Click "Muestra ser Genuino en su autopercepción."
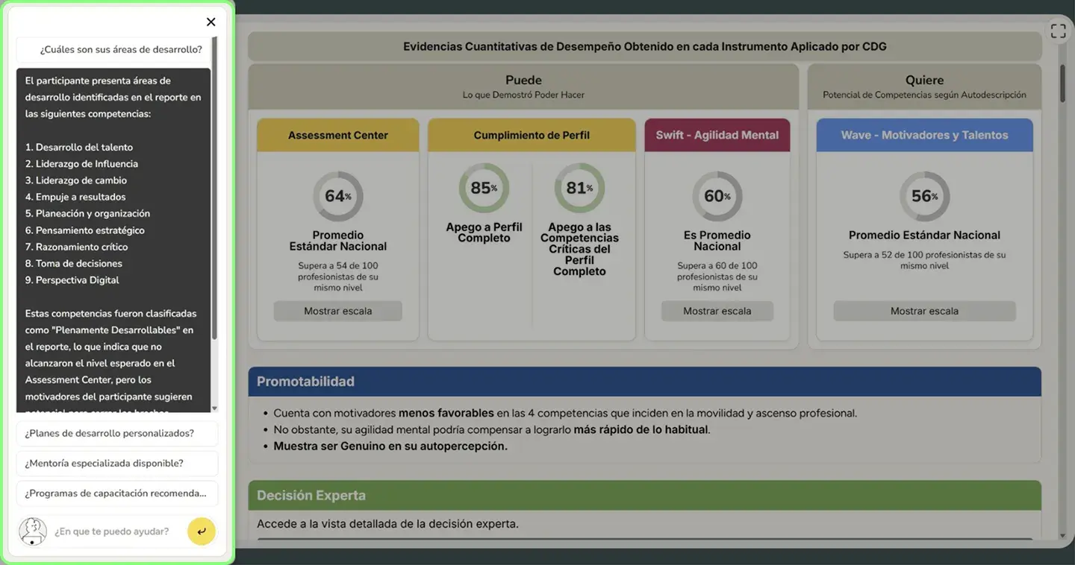This screenshot has height=565, width=1075. click(x=390, y=446)
